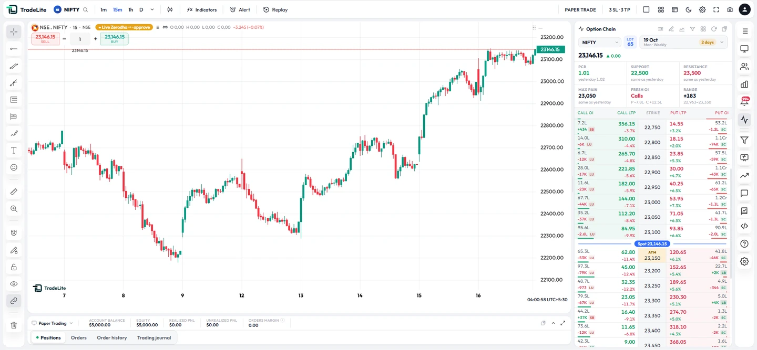Click the green BUY 23,146.15 button
The image size is (757, 350).
(x=115, y=39)
